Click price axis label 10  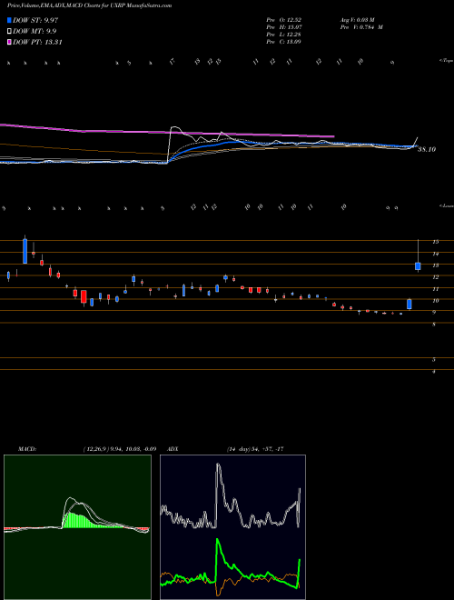[x=435, y=301]
